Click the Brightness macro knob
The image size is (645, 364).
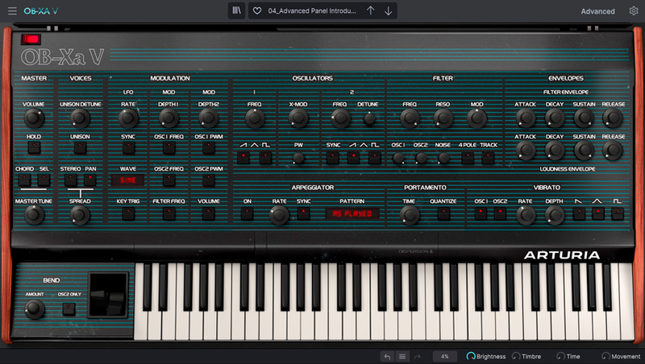click(471, 356)
